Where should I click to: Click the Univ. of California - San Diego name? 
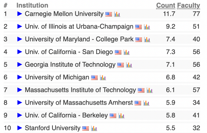click(69, 52)
